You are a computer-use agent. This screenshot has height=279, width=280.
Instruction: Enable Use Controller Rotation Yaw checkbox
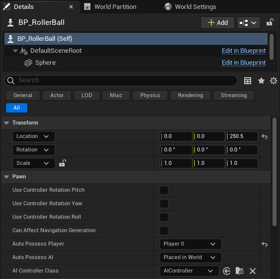(x=164, y=204)
